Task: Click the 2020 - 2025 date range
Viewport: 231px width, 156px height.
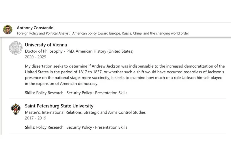Action: [x=36, y=57]
